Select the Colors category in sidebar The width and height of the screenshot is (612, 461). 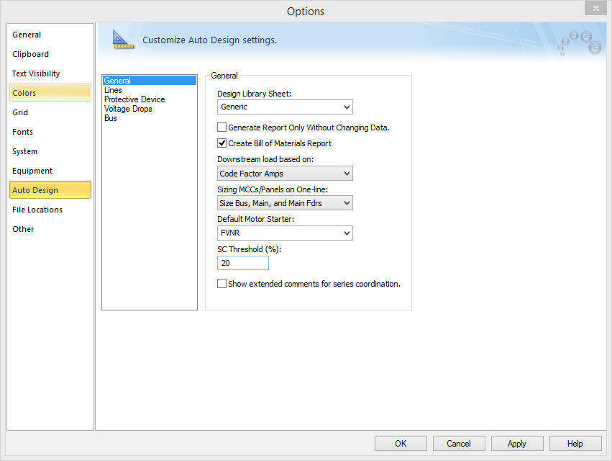coord(50,93)
